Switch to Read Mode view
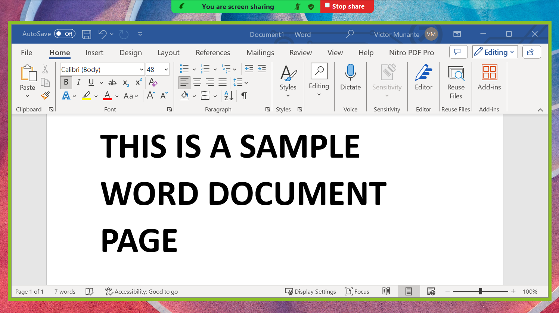The width and height of the screenshot is (559, 313). pos(386,291)
